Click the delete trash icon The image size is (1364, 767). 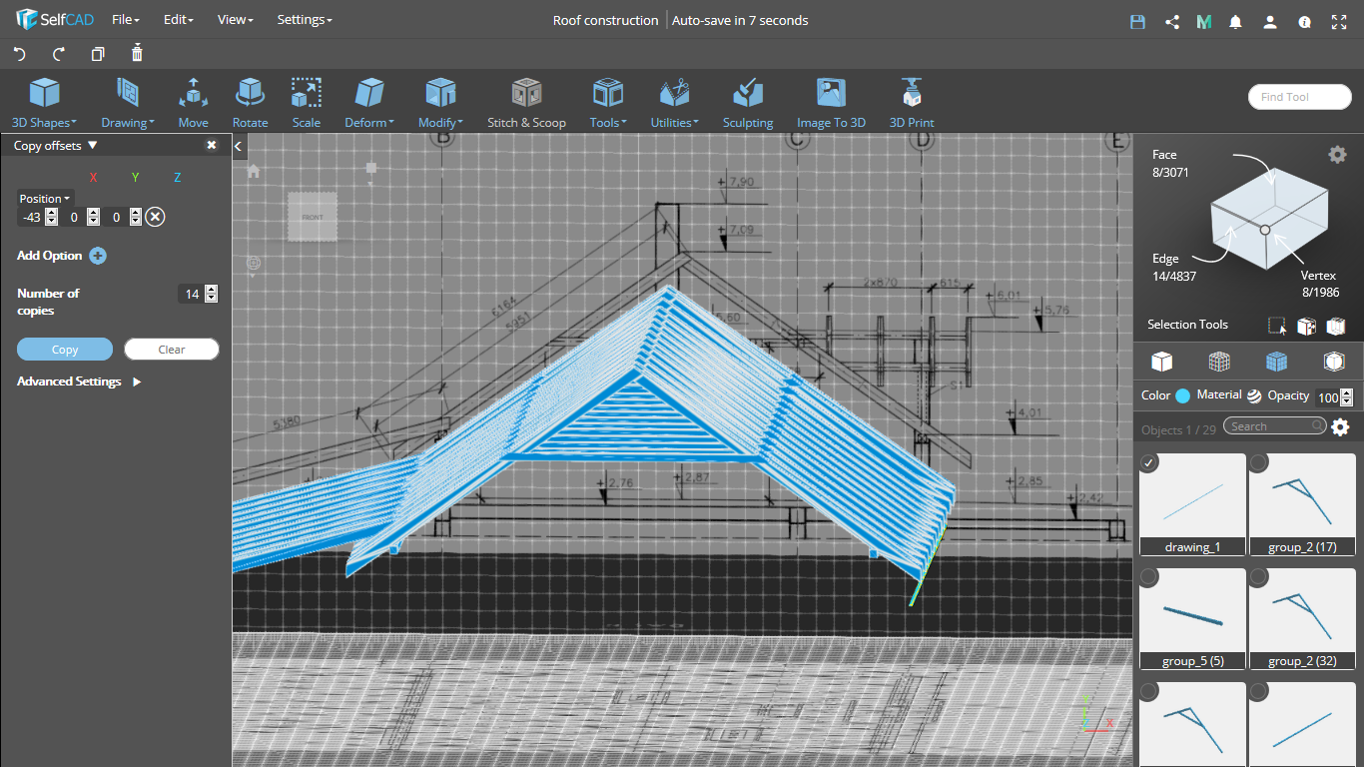(x=137, y=53)
